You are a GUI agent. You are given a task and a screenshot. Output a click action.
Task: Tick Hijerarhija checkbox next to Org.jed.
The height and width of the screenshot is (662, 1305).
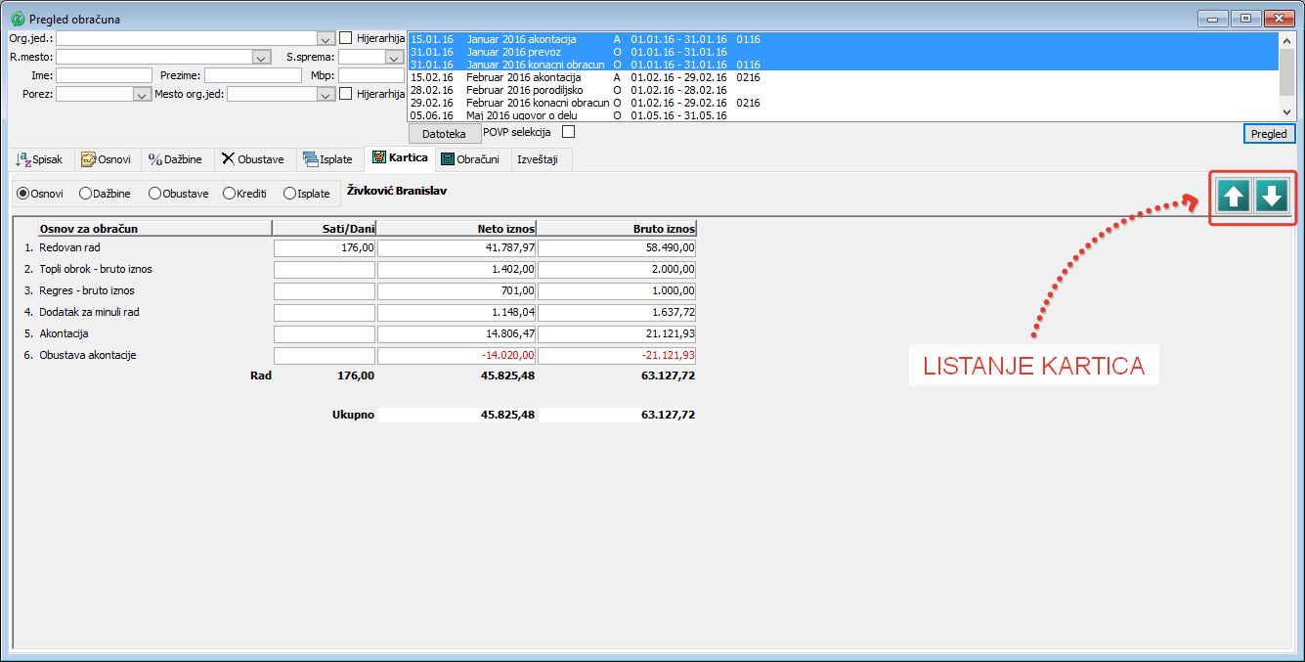tap(345, 38)
